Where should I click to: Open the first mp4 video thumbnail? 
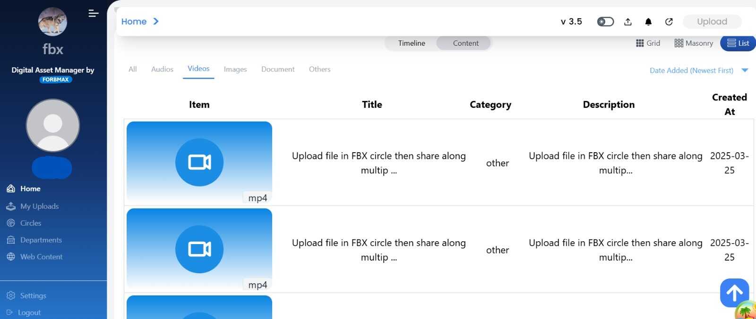pos(199,162)
